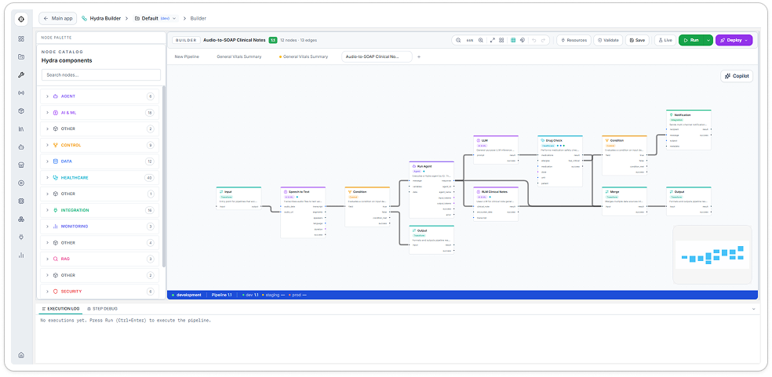Image resolution: width=772 pixels, height=377 pixels.
Task: Add a new pipeline tab with plus
Action: click(x=419, y=56)
